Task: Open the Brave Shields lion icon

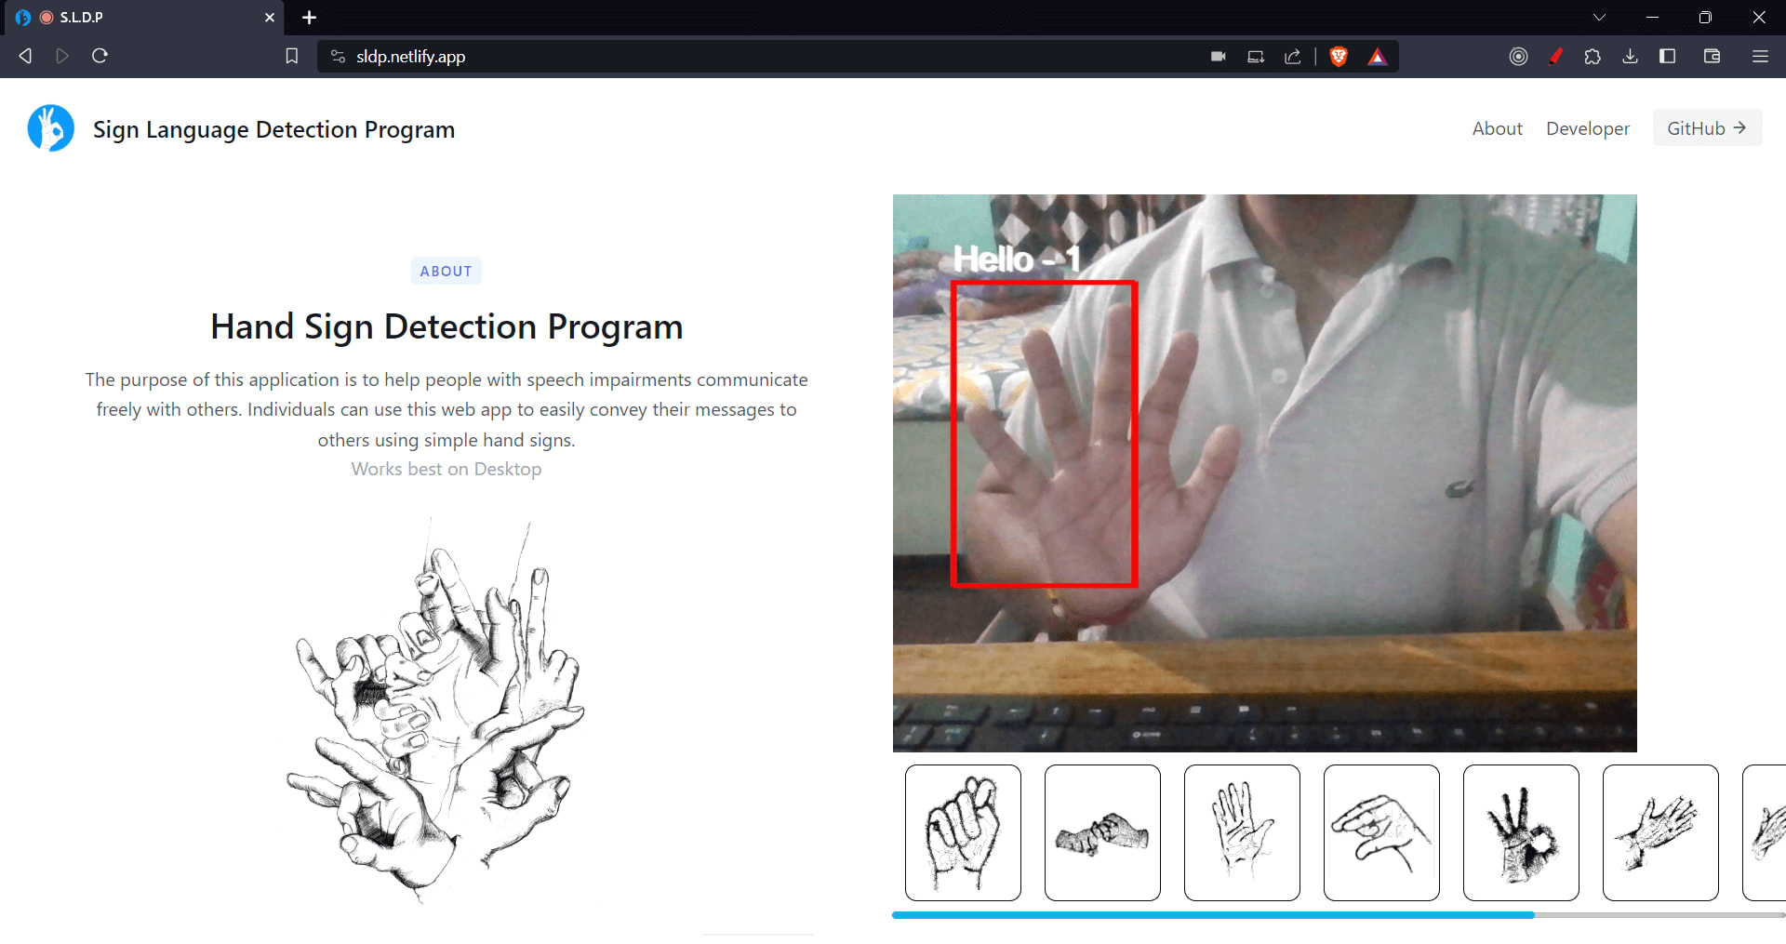Action: click(x=1339, y=57)
